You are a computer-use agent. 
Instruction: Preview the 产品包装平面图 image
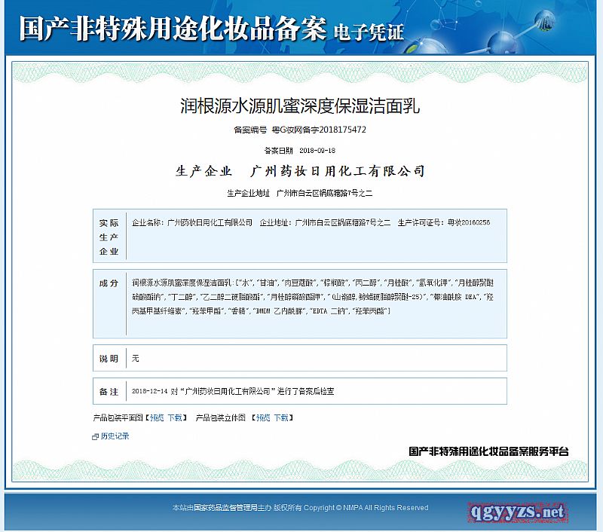(x=156, y=417)
